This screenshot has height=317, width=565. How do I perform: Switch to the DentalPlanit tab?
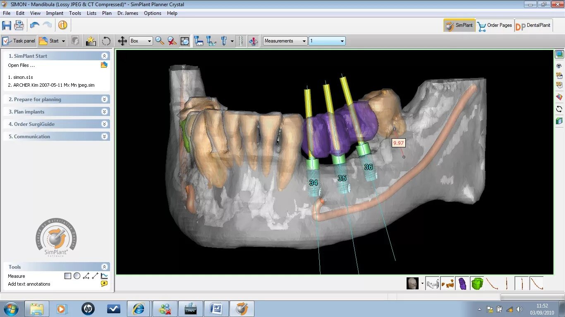click(533, 25)
